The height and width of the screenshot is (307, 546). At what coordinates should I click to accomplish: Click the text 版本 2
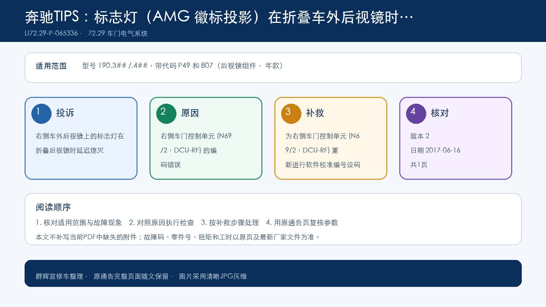pyautogui.click(x=420, y=136)
